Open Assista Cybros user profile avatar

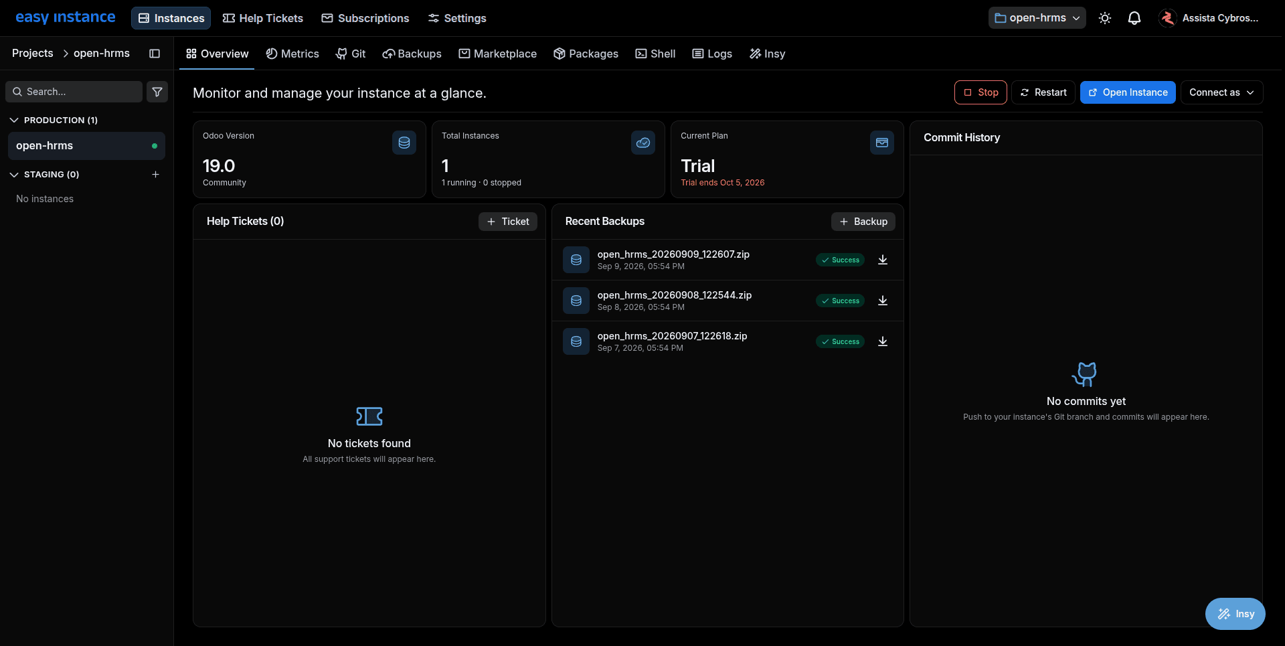pyautogui.click(x=1168, y=18)
